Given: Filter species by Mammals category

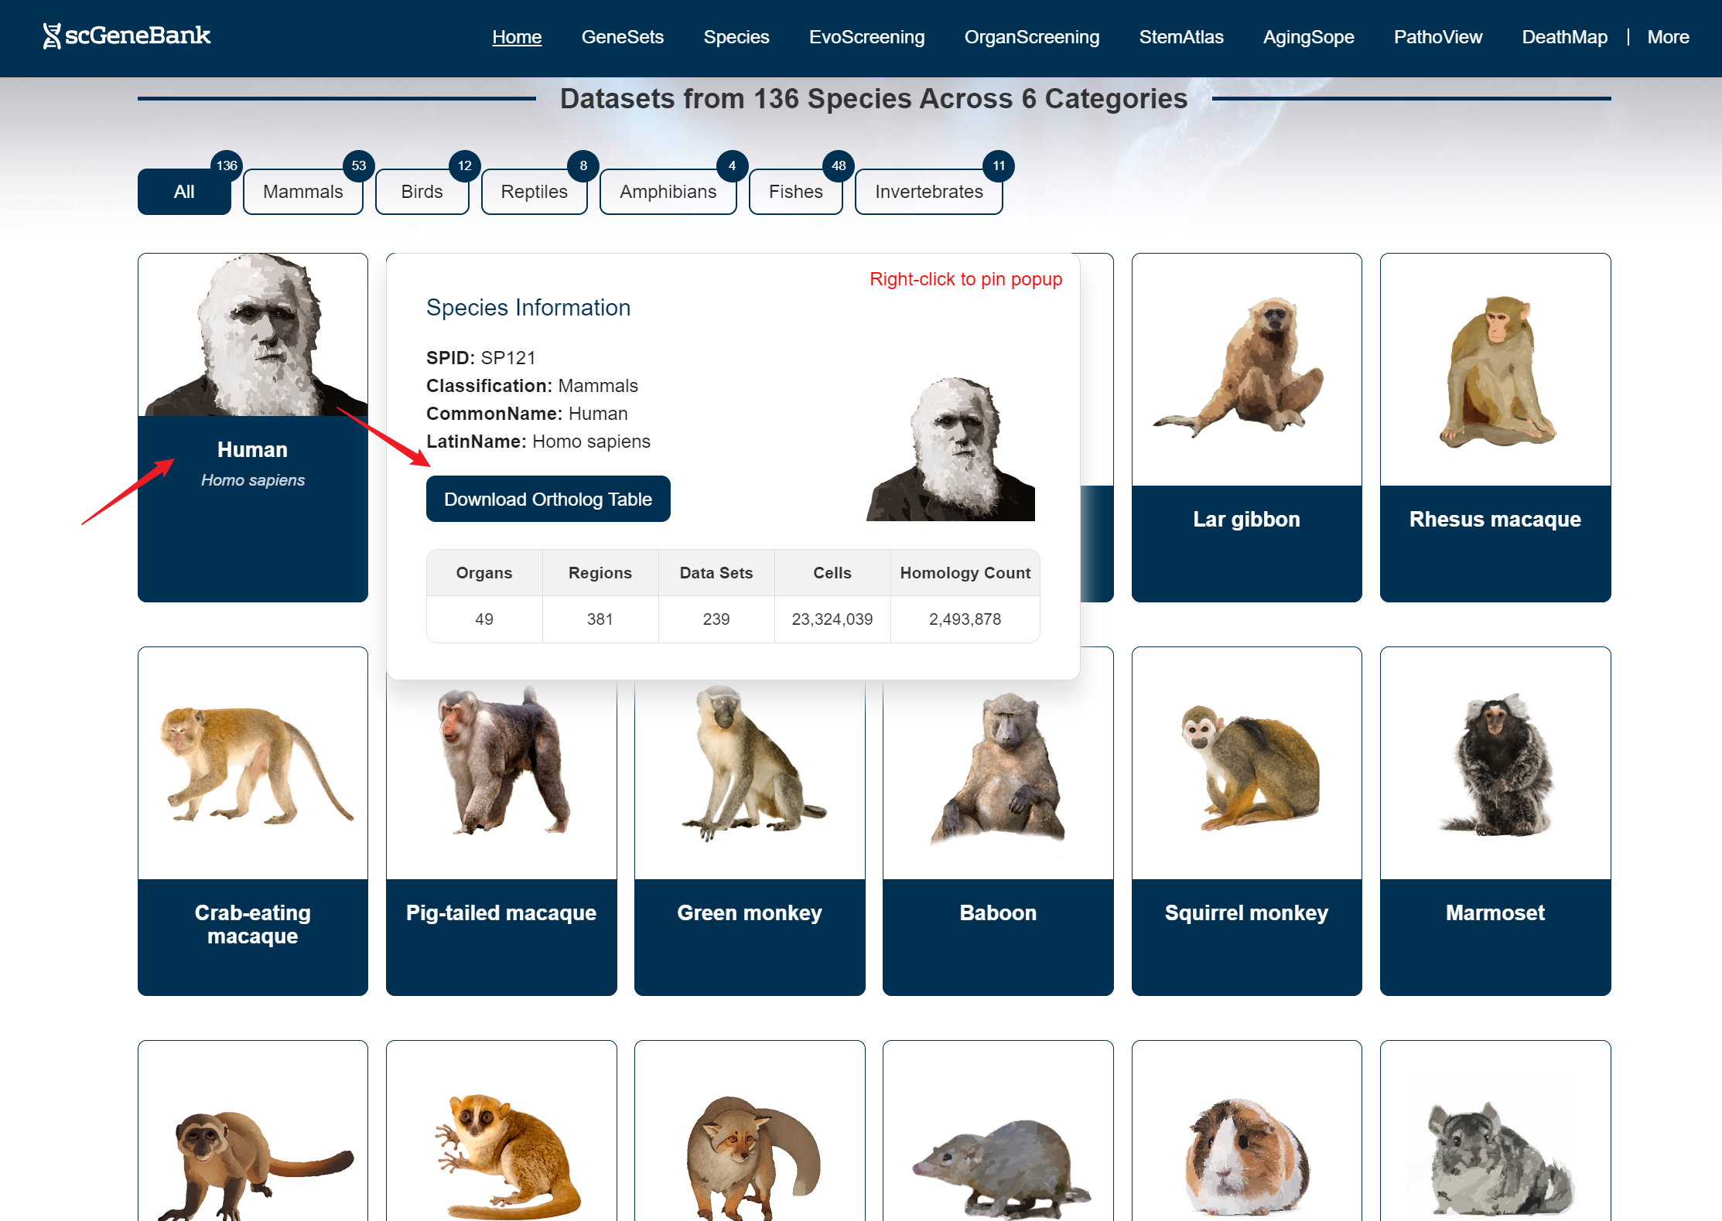Looking at the screenshot, I should [x=302, y=192].
